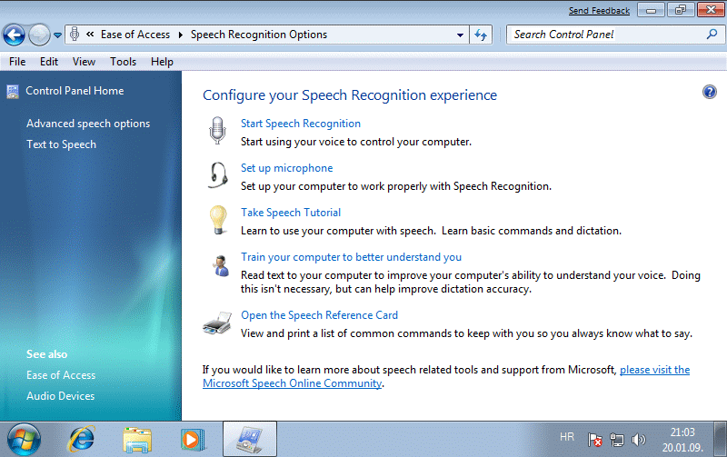Open help with the blue question mark icon
Screen dimensions: 727x457
tap(710, 92)
